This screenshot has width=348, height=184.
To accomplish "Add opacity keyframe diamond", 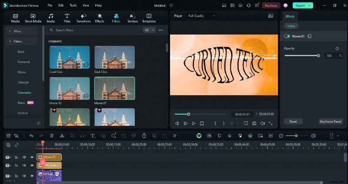I will [337, 48].
